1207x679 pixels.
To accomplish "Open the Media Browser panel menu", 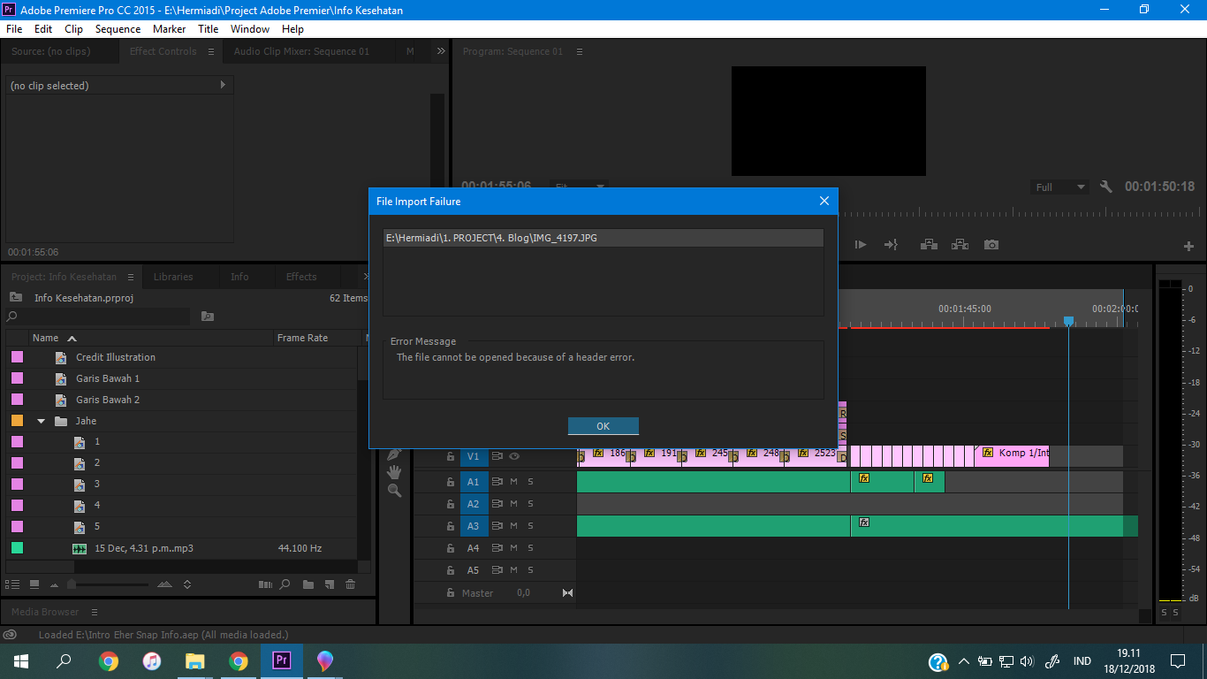I will click(x=95, y=612).
